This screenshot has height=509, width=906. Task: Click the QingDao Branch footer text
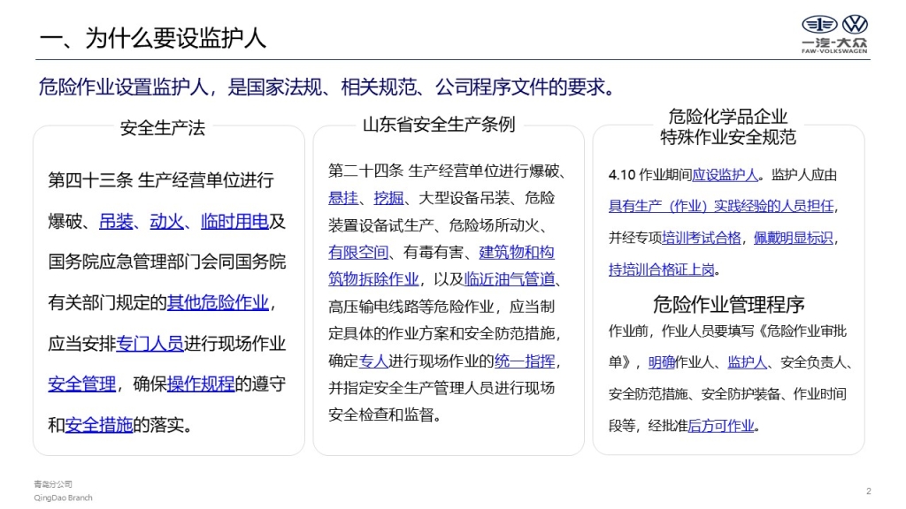[x=63, y=498]
